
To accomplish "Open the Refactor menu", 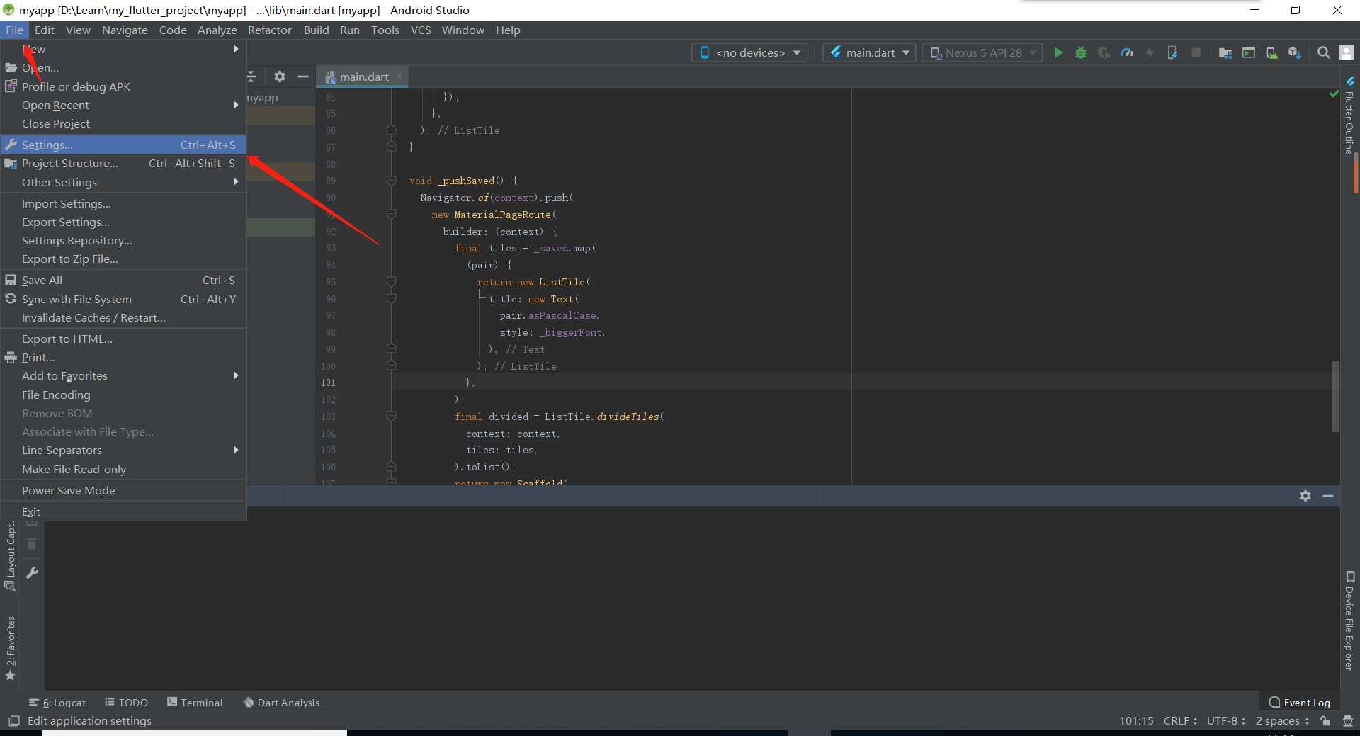I will [x=269, y=30].
